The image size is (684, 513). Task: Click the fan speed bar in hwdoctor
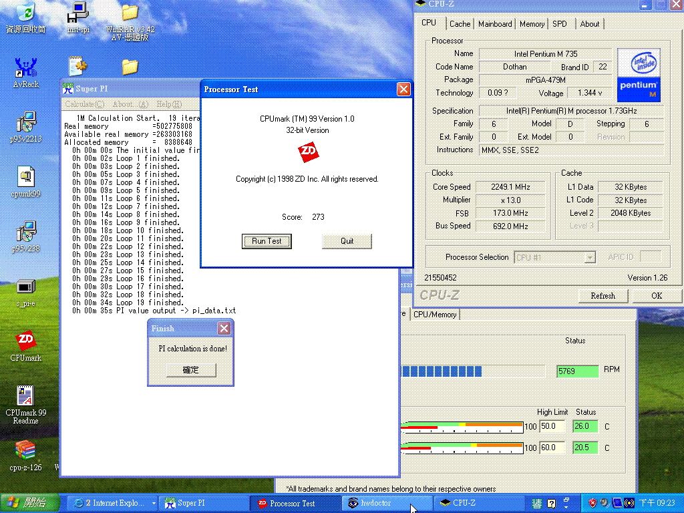click(x=473, y=371)
